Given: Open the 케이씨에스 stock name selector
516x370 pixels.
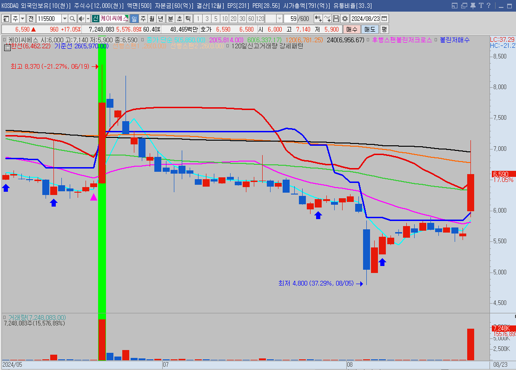Looking at the screenshot, I should (114, 19).
